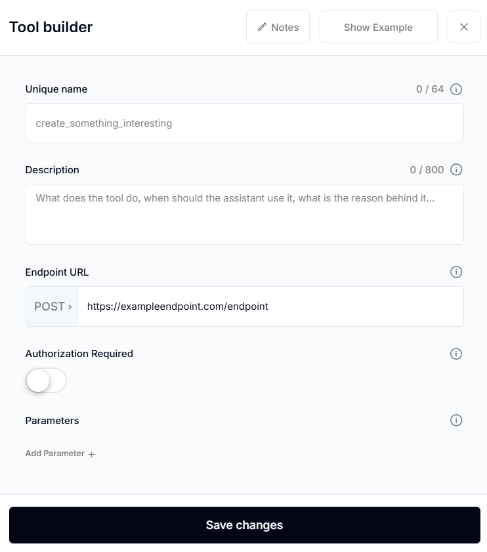Image resolution: width=487 pixels, height=552 pixels.
Task: Click into the Description text area
Action: 245,214
